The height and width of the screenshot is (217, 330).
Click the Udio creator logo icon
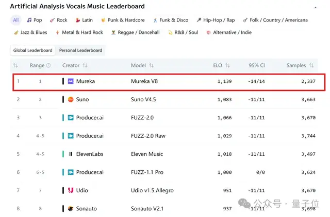click(x=71, y=190)
